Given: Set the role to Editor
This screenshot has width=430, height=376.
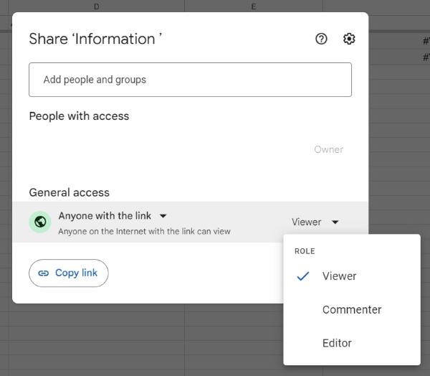Looking at the screenshot, I should [337, 344].
